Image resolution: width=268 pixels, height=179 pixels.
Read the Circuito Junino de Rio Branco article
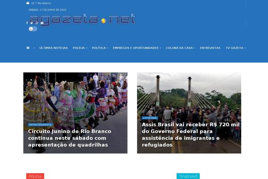[x=70, y=138]
